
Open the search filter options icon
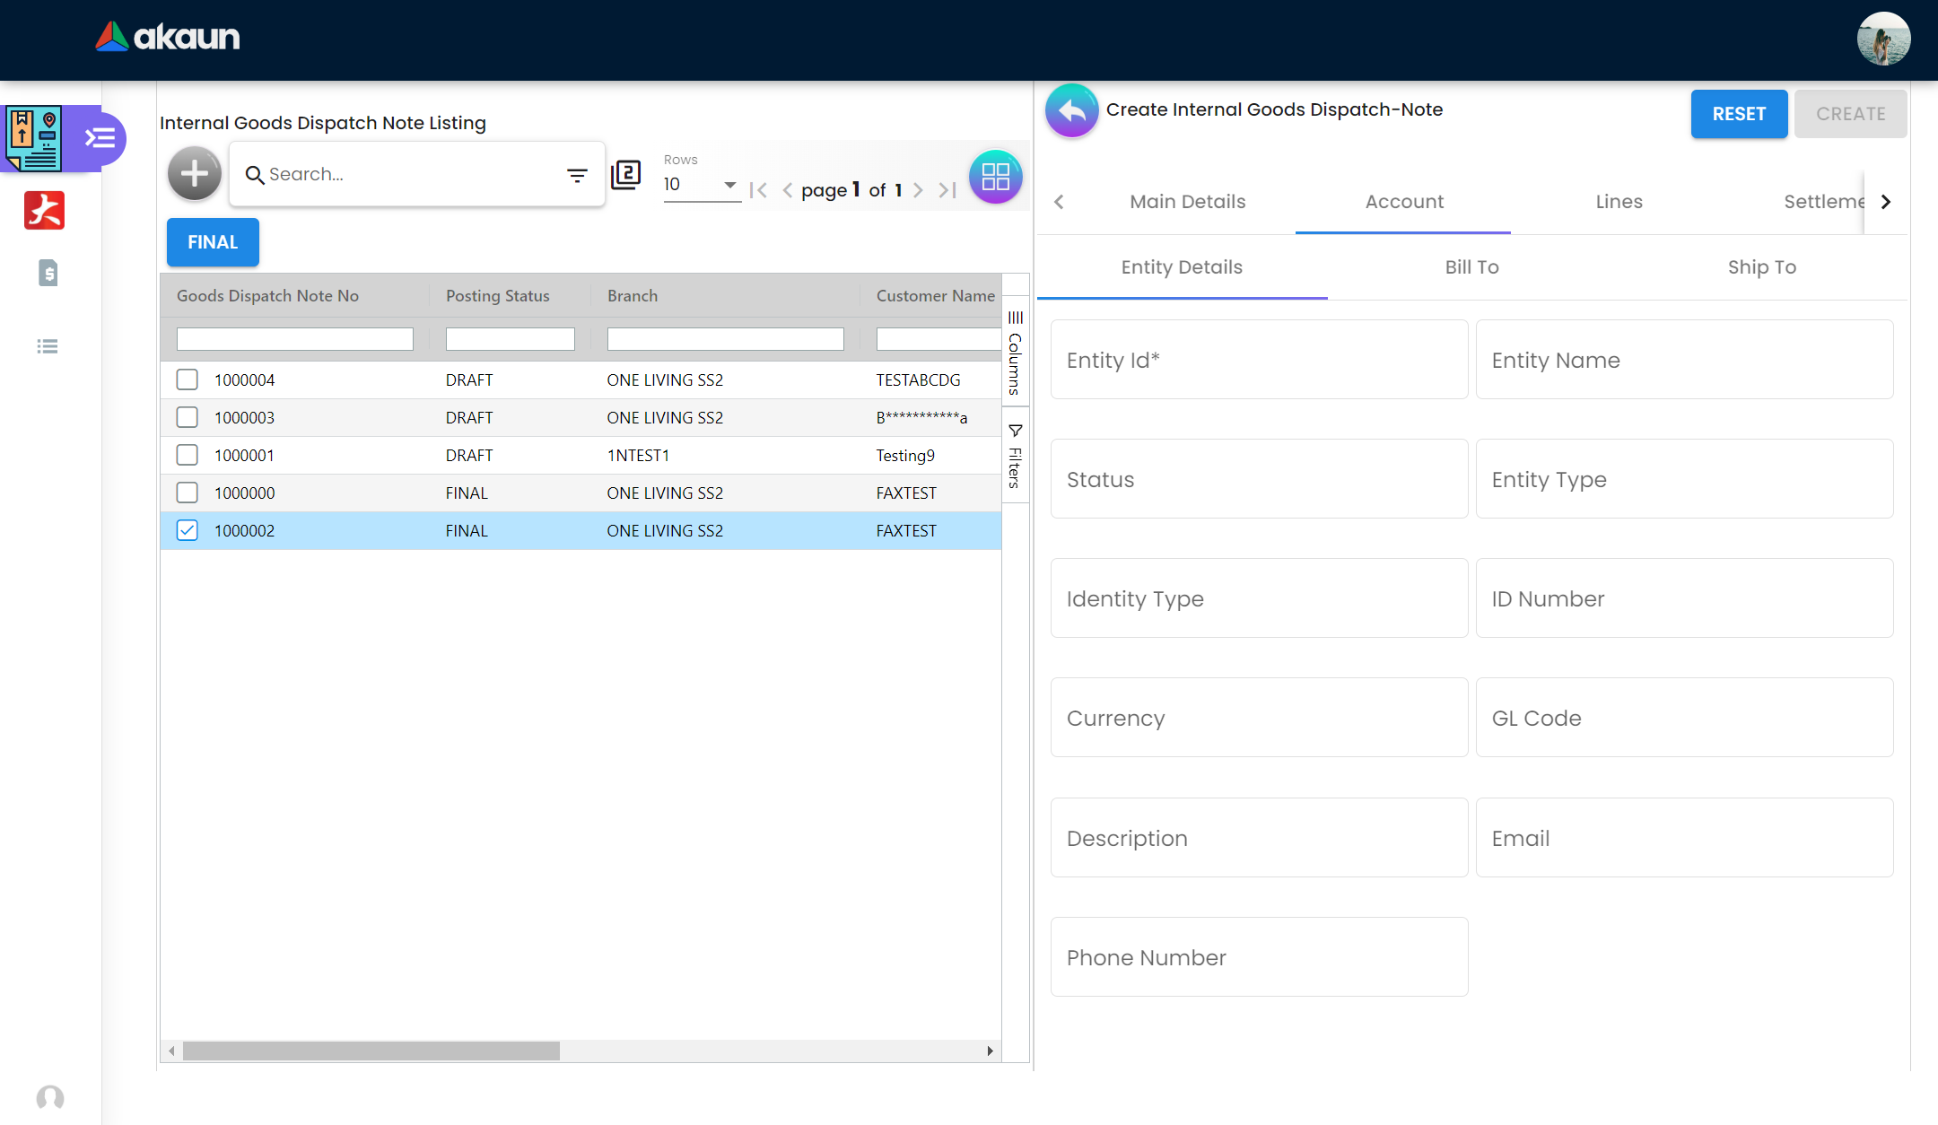tap(577, 175)
